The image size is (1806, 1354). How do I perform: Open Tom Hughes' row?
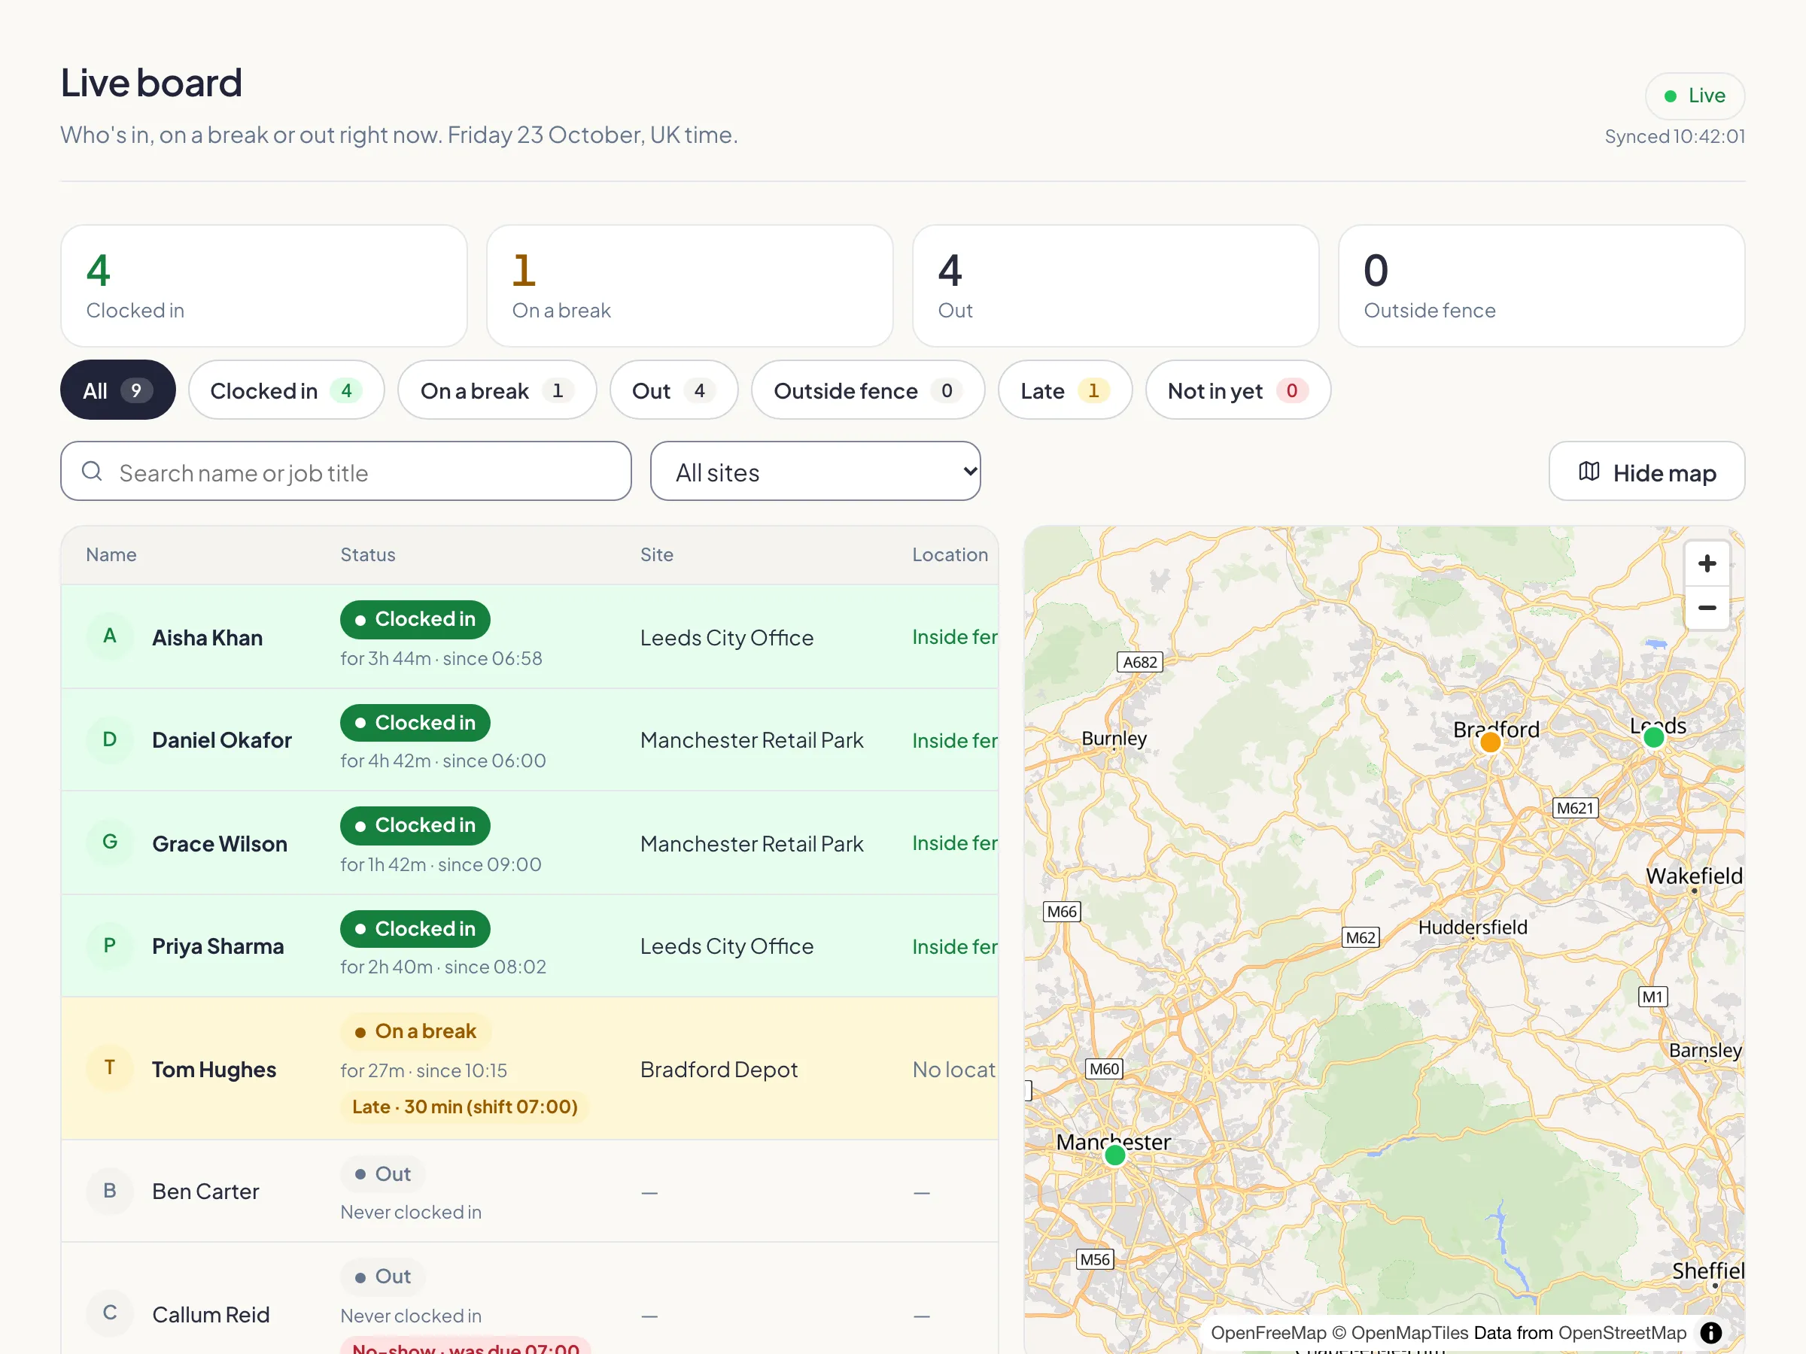click(x=529, y=1067)
